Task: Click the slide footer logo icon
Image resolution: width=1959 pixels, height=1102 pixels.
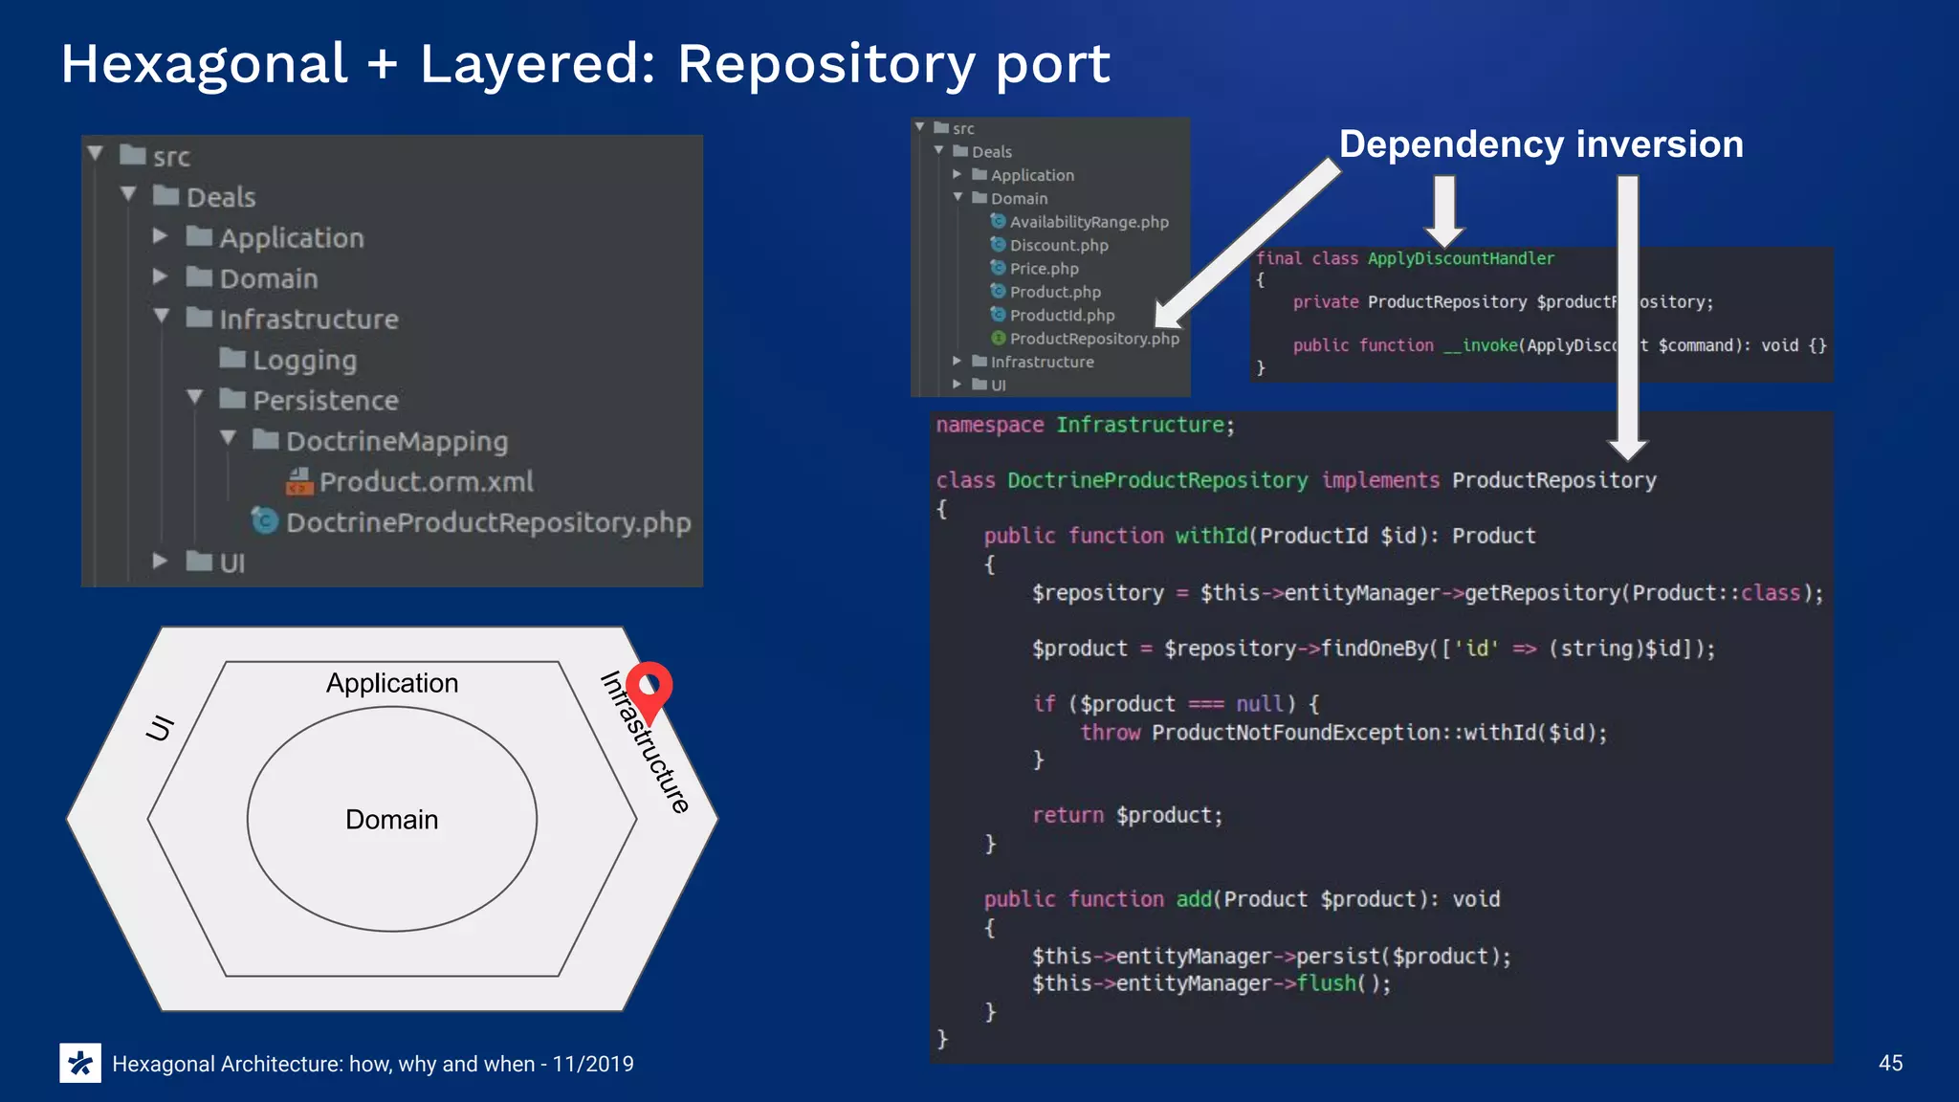Action: (80, 1063)
